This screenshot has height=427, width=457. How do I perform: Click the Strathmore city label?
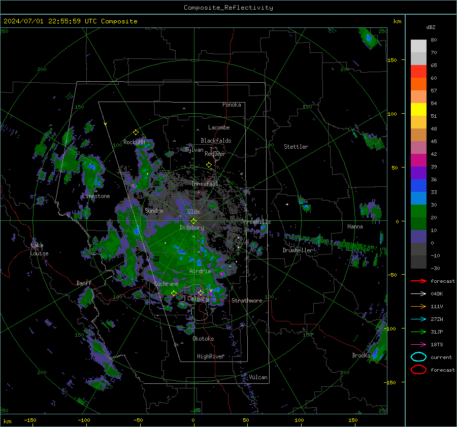[247, 301]
